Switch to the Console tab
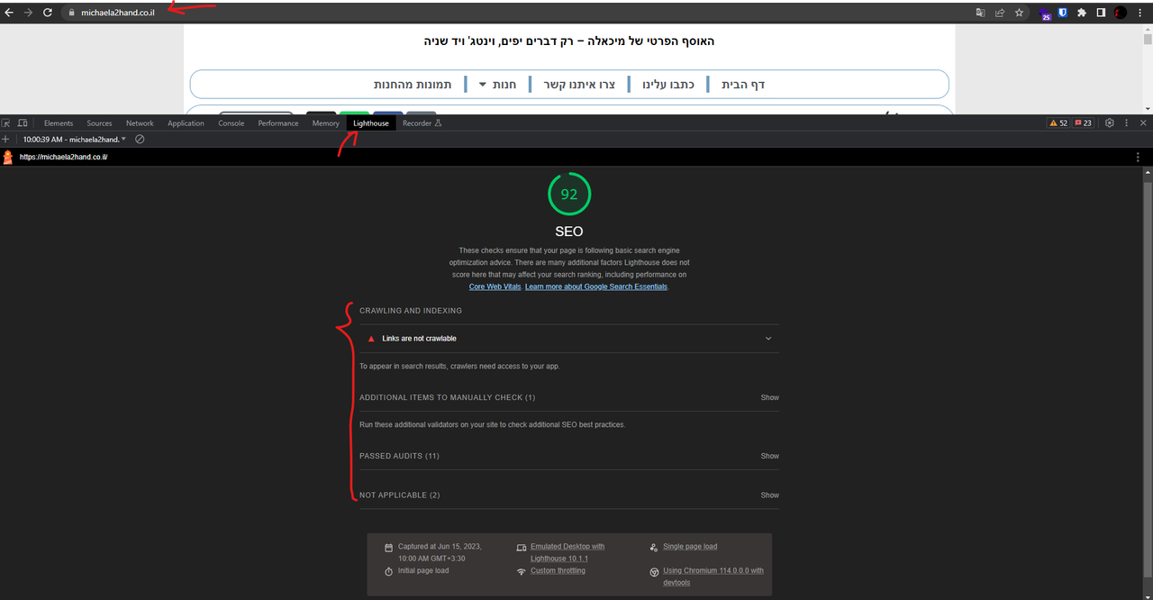The image size is (1153, 600). [232, 123]
